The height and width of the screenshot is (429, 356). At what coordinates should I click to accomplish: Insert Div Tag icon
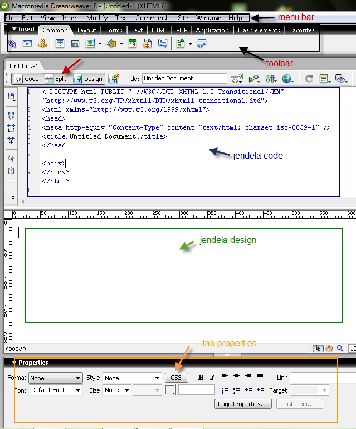[75, 44]
